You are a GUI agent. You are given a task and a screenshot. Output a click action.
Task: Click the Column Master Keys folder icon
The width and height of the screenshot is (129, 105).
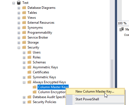tap(35, 87)
